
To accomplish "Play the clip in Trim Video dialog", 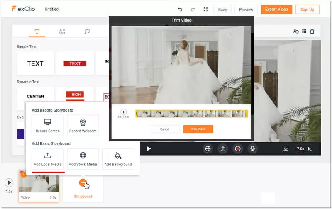I will (x=124, y=112).
